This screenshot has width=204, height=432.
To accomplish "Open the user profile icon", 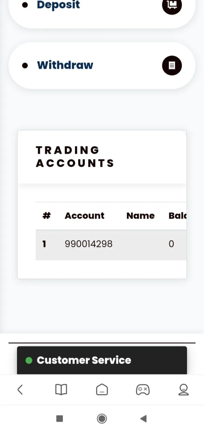I will tap(184, 390).
